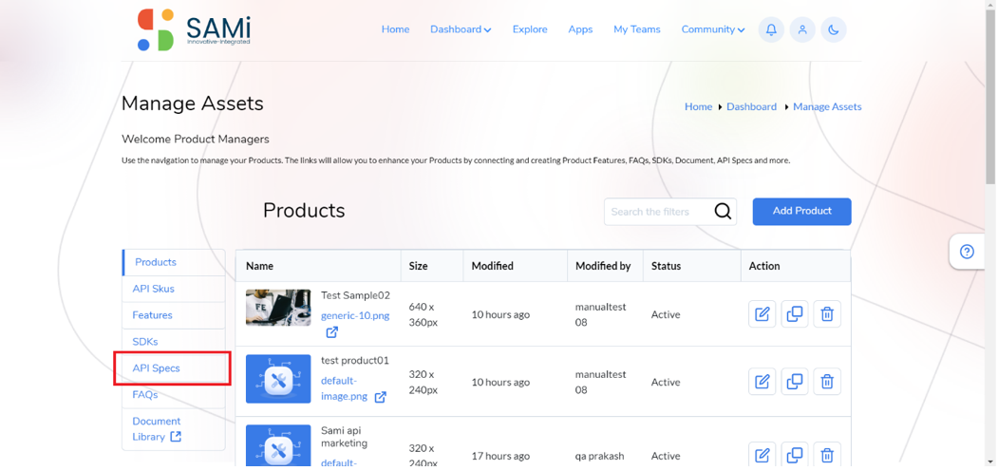Screen dimensions: 998x471
Task: Open default-image.png link for test product01
Action: point(345,388)
